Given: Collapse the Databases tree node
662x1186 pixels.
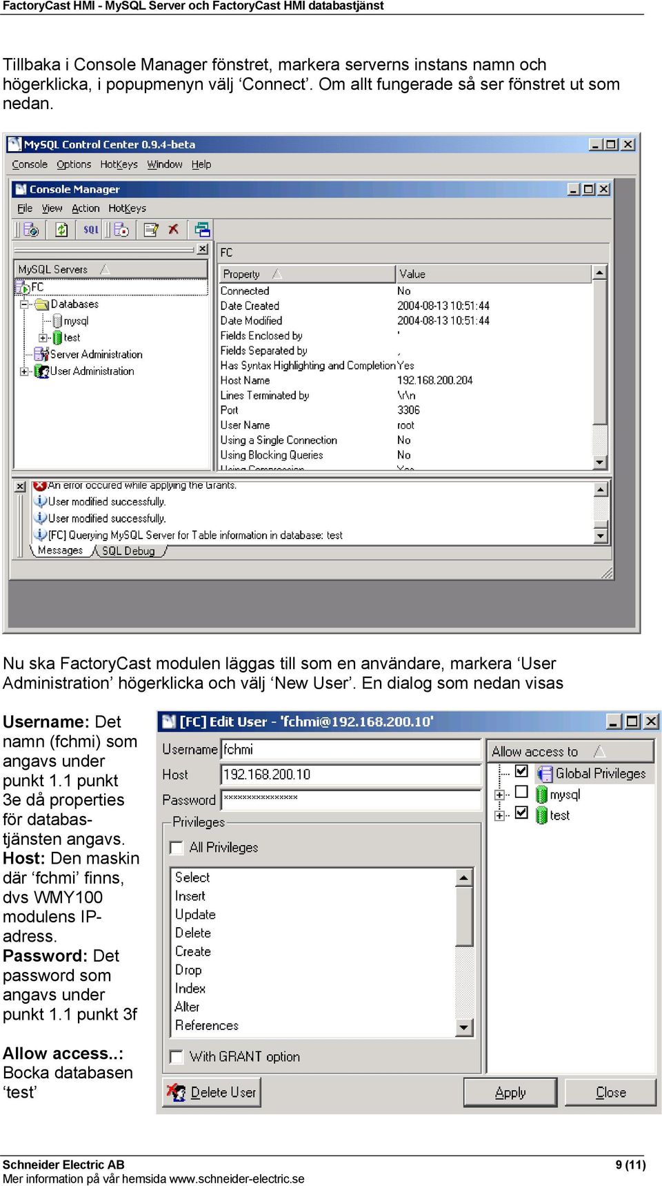Looking at the screenshot, I should 24,304.
